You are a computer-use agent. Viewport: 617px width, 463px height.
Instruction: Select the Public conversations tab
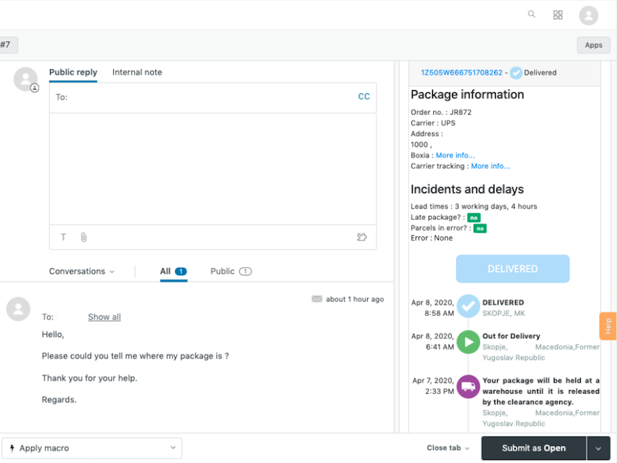pyautogui.click(x=231, y=271)
